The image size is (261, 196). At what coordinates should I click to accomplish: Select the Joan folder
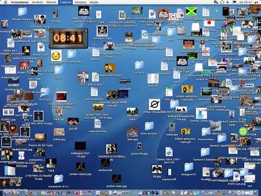pyautogui.click(x=59, y=70)
